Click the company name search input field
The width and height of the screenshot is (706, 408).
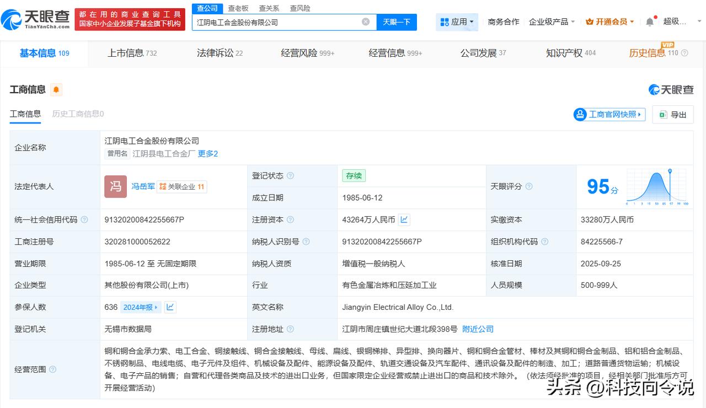coord(276,22)
